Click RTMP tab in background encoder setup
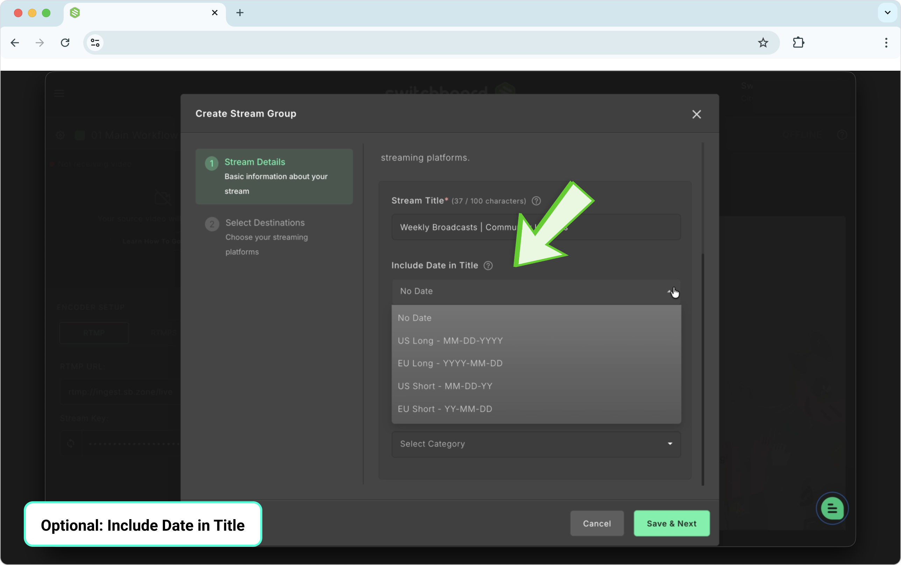 pos(94,333)
